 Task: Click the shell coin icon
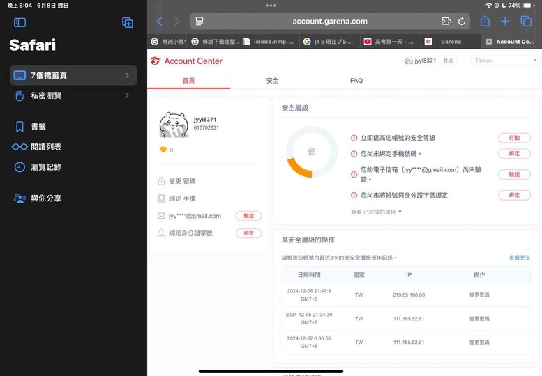[x=163, y=150]
